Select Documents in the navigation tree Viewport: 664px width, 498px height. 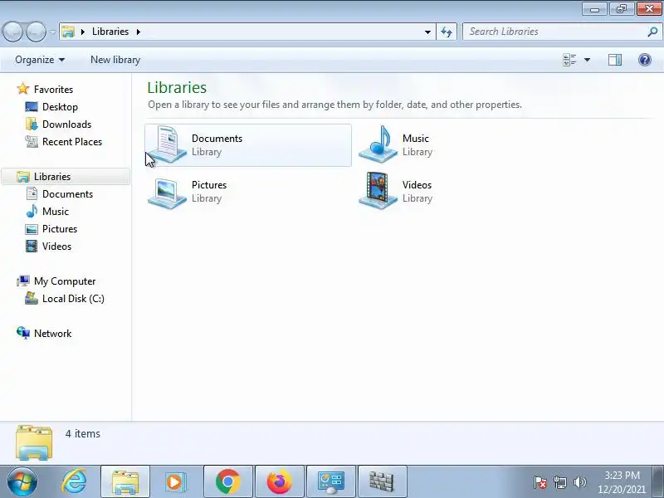(67, 194)
